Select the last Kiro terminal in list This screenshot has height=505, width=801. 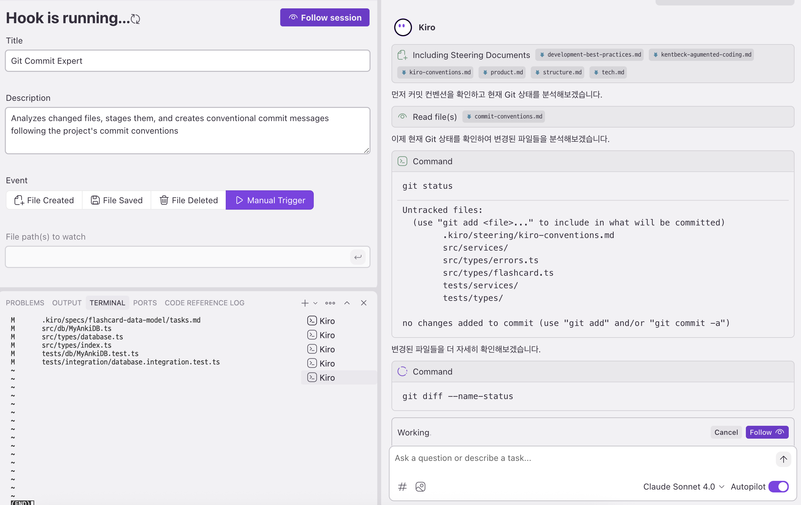coord(321,378)
